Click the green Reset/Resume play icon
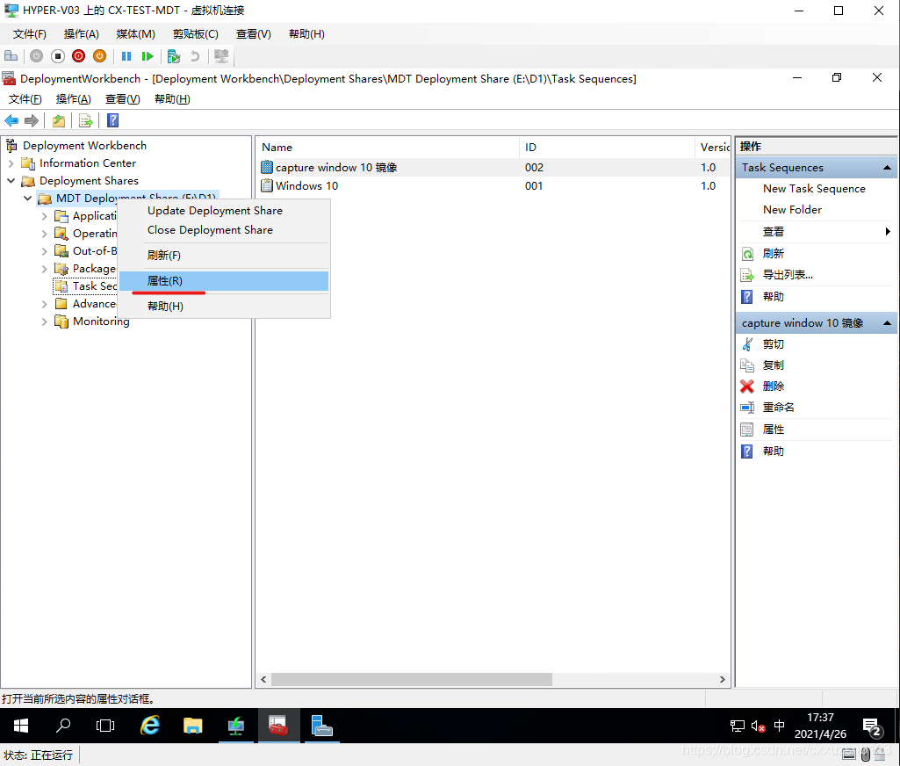900x766 pixels. click(148, 56)
